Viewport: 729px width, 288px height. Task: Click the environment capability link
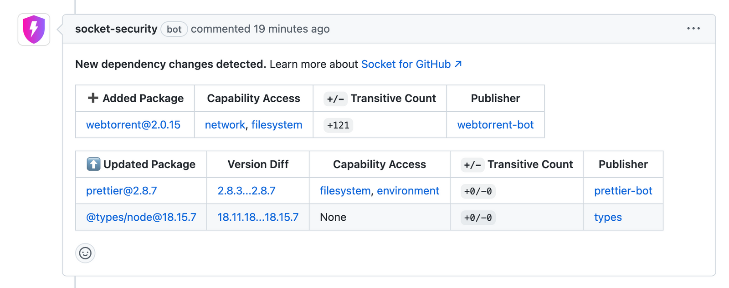click(408, 191)
